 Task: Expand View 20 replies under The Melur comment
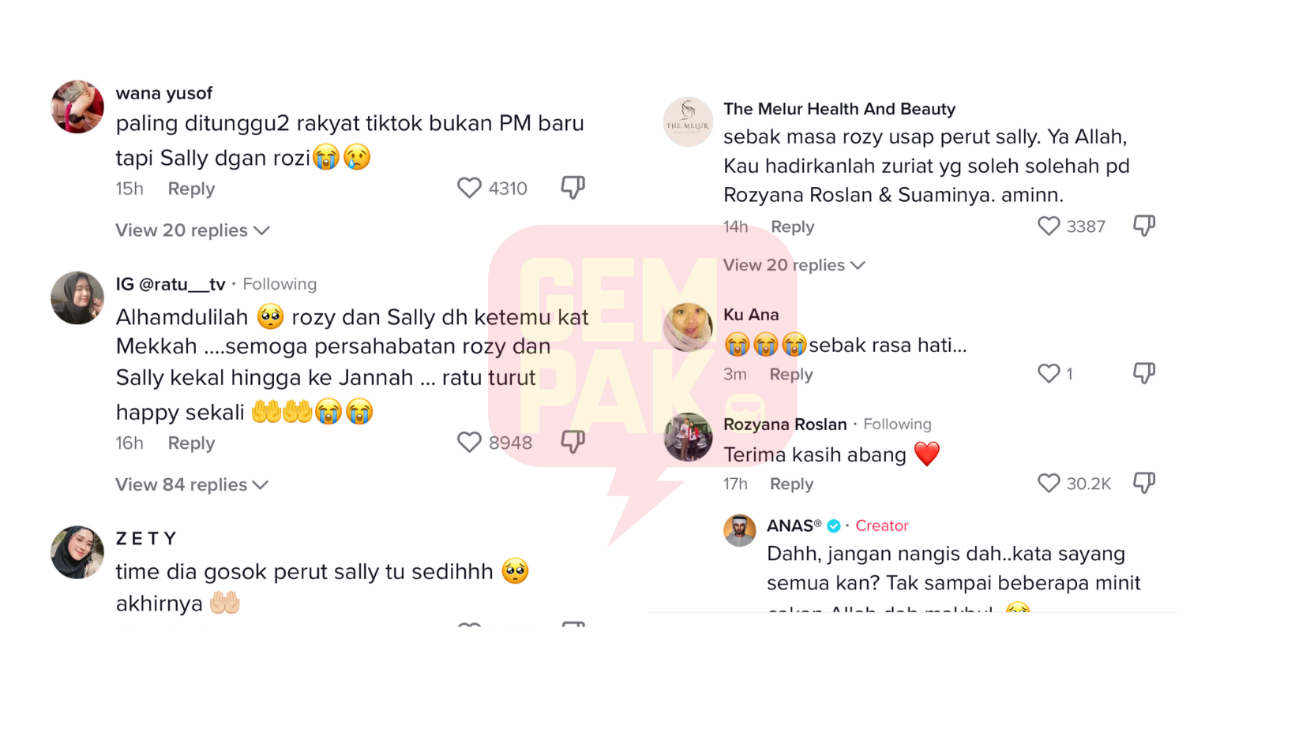tap(794, 265)
